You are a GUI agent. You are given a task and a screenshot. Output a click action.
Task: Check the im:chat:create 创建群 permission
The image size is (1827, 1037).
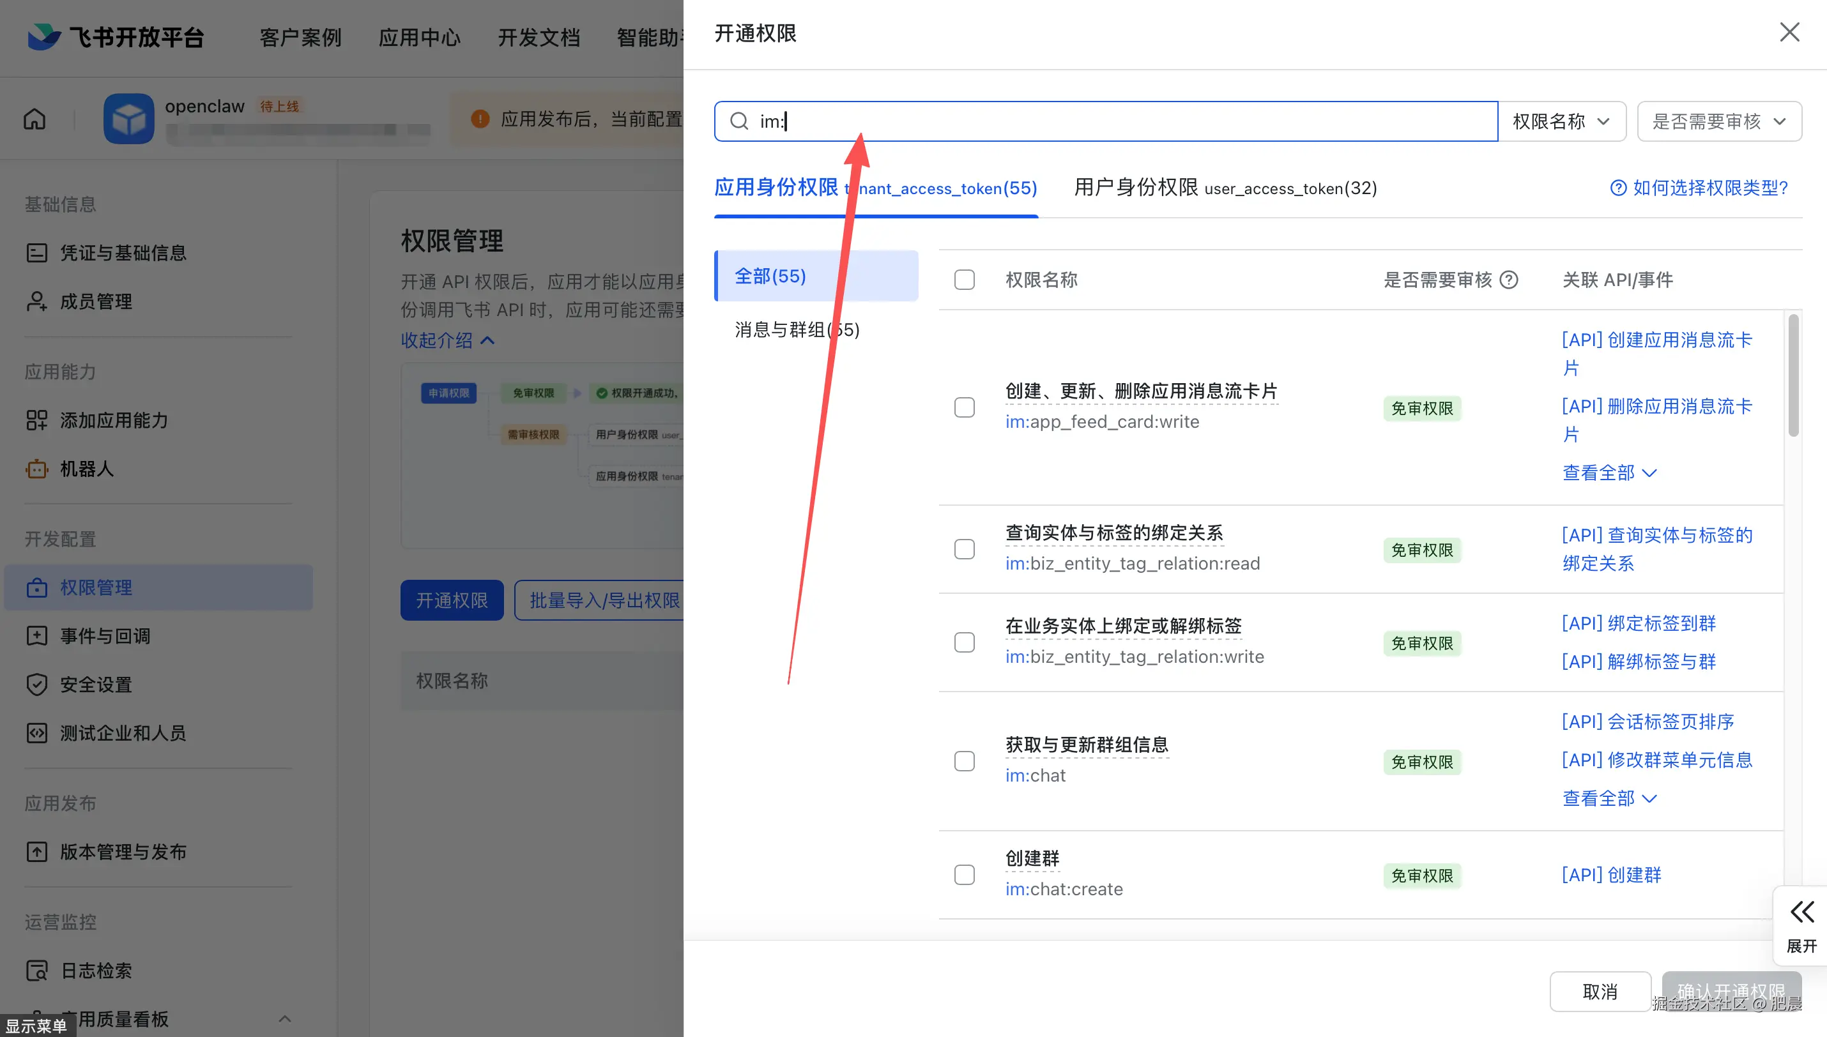tap(965, 874)
